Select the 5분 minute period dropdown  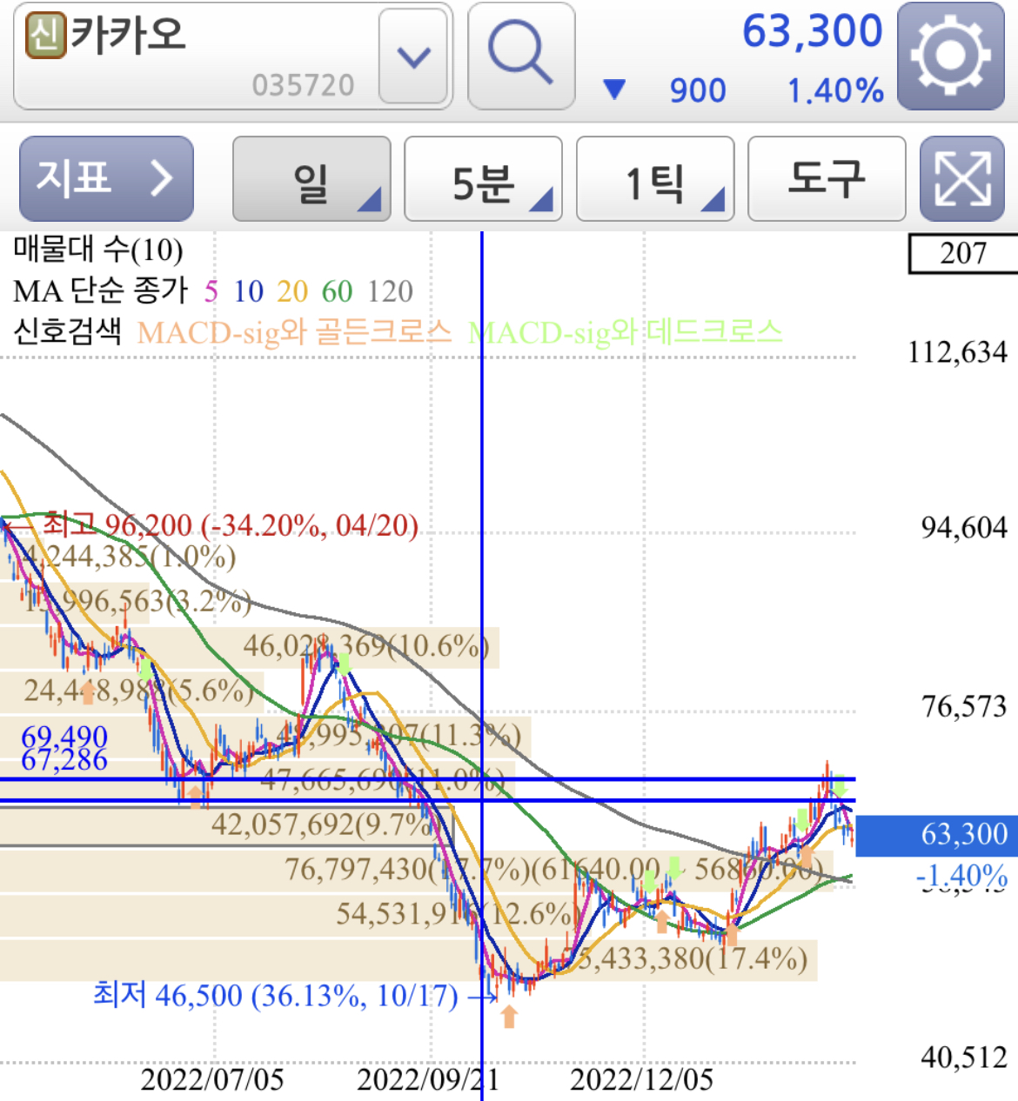coord(483,178)
